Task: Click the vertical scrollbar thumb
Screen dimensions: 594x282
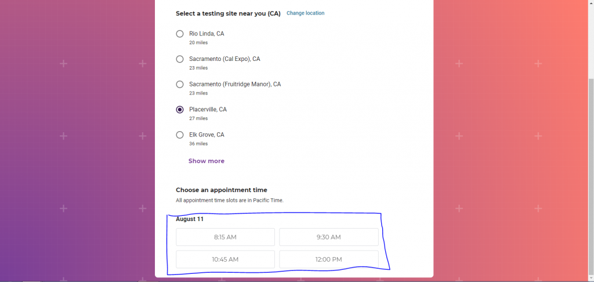Action: coord(591,174)
